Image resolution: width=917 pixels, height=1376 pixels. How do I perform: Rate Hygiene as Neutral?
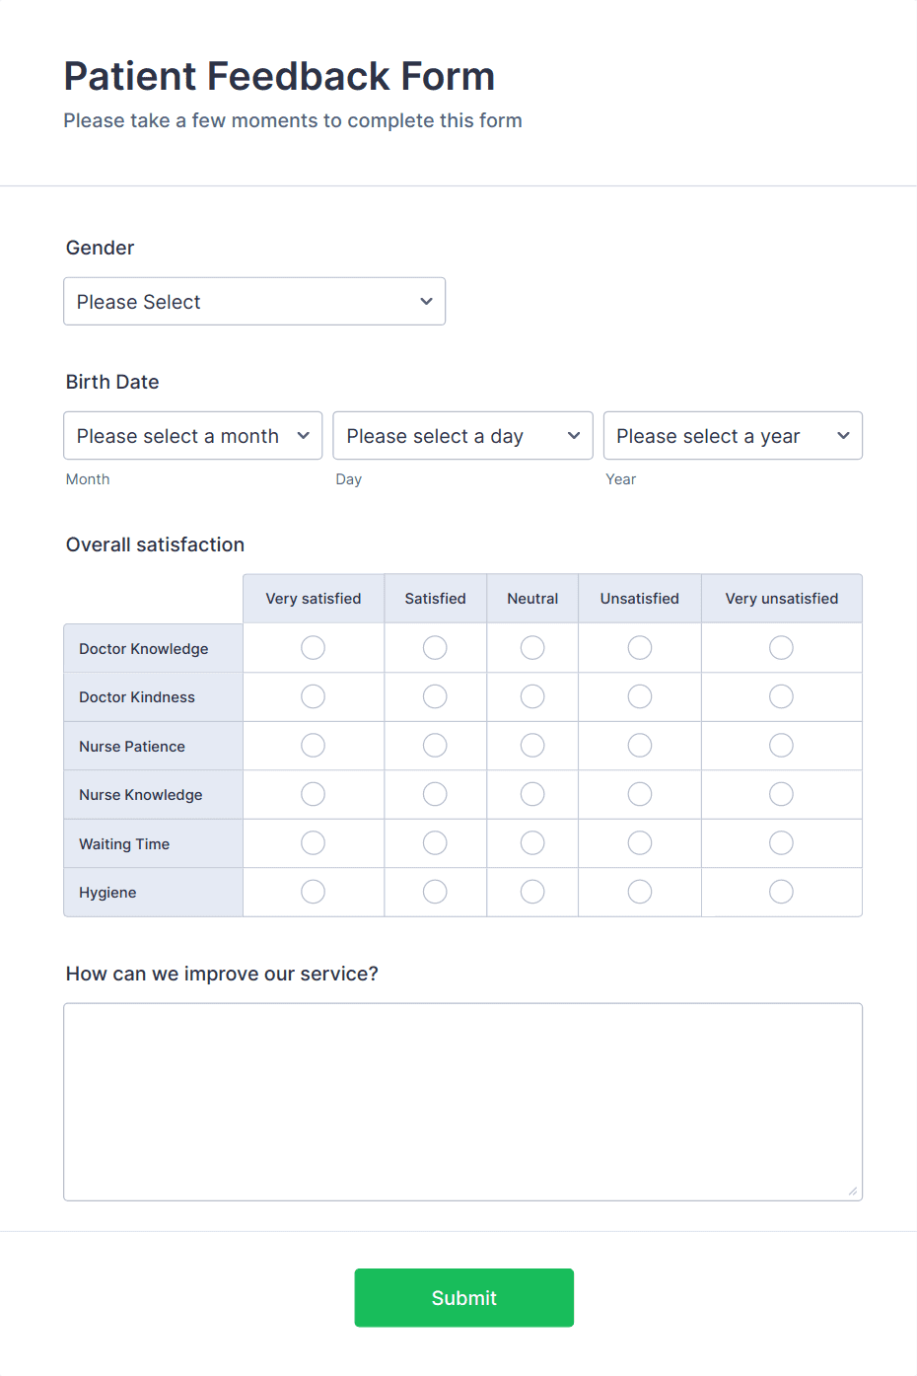tap(531, 891)
